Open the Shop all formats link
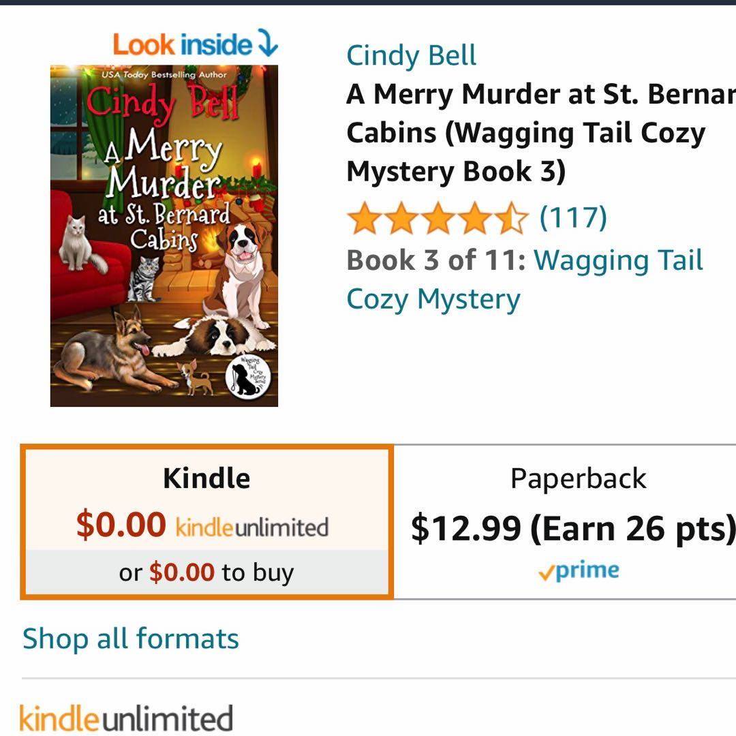This screenshot has height=736, width=736. coord(131,639)
